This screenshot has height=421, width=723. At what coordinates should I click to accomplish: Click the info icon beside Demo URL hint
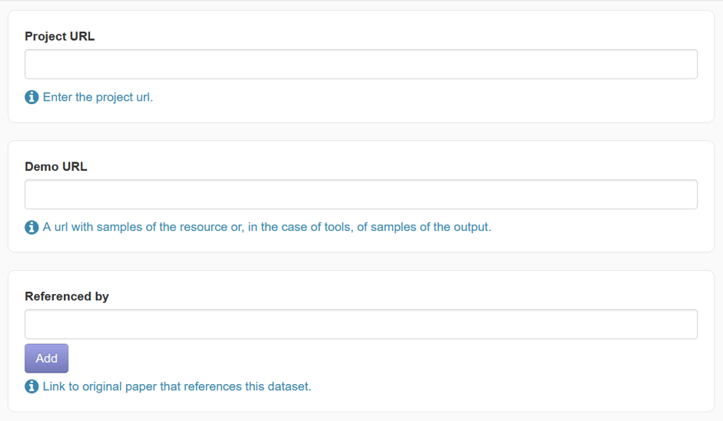pyautogui.click(x=32, y=227)
